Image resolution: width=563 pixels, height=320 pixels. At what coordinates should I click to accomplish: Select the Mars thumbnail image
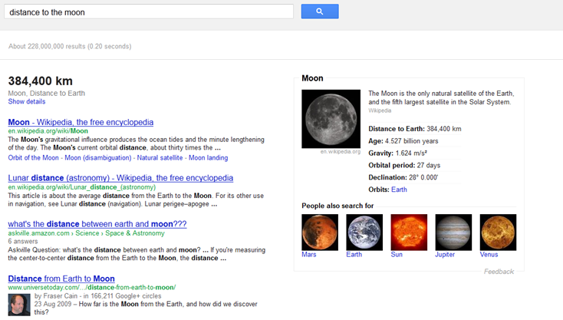tap(319, 232)
